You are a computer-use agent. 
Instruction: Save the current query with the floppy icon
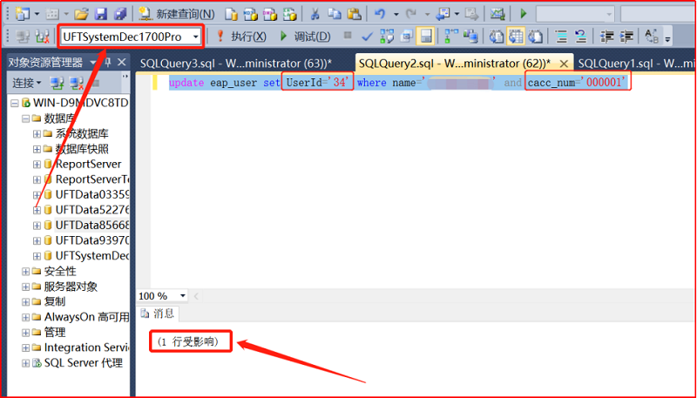pyautogui.click(x=101, y=14)
